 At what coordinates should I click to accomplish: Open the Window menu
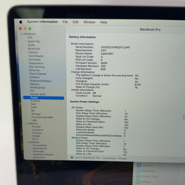[89, 22]
